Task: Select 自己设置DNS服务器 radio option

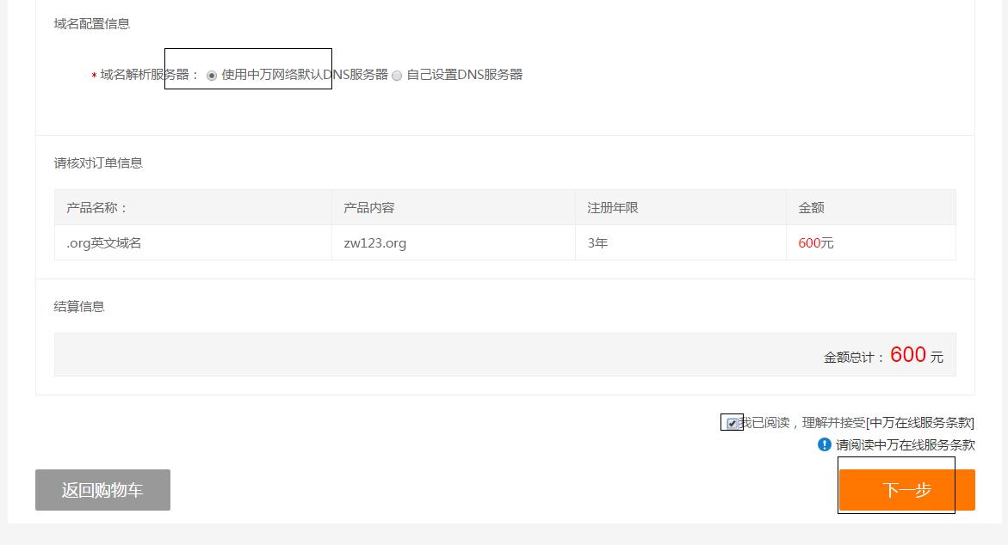Action: (x=396, y=76)
